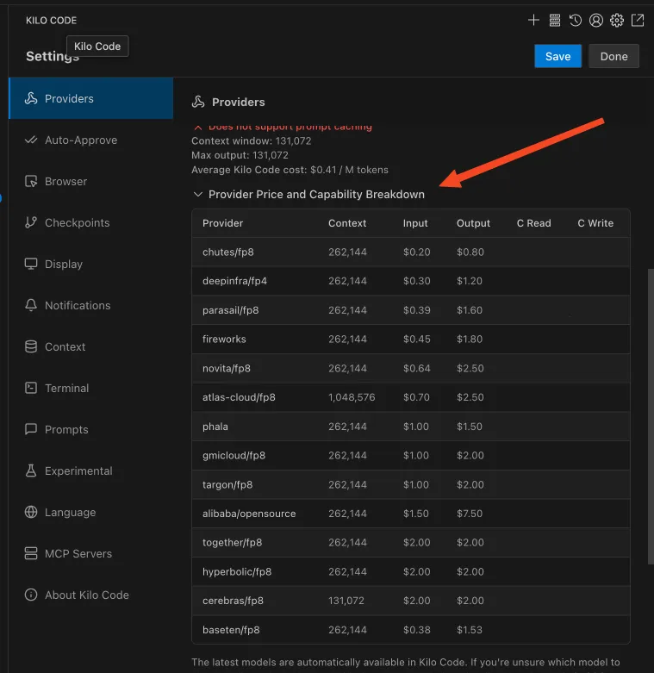Image resolution: width=654 pixels, height=673 pixels.
Task: Pop out panel with open-in-editor icon
Action: [638, 20]
